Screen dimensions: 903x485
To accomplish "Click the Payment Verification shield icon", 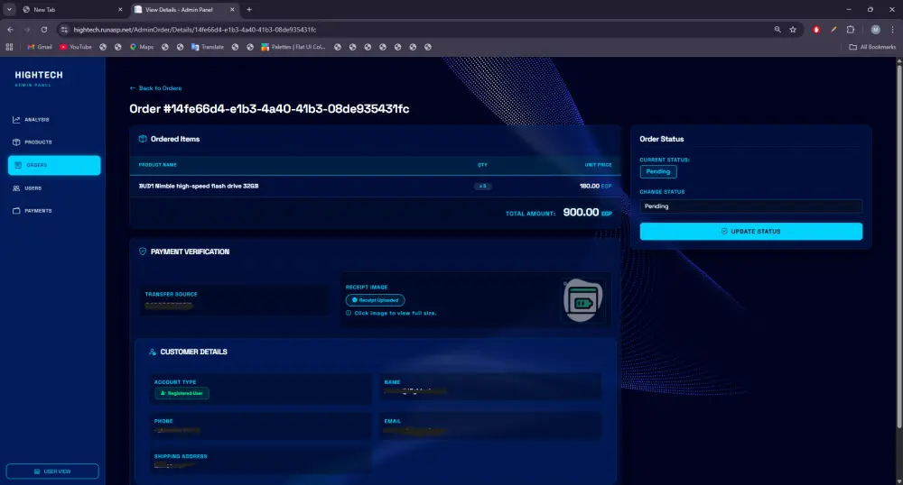I will coord(143,252).
